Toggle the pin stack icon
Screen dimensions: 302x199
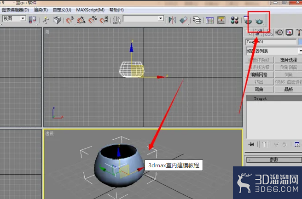[251, 144]
